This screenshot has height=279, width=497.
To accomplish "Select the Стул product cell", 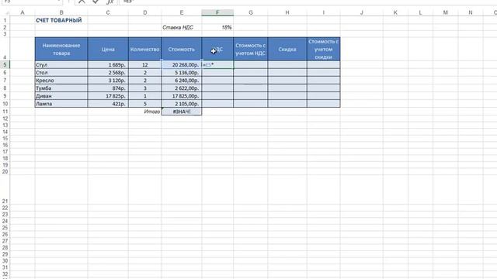I will (61, 64).
